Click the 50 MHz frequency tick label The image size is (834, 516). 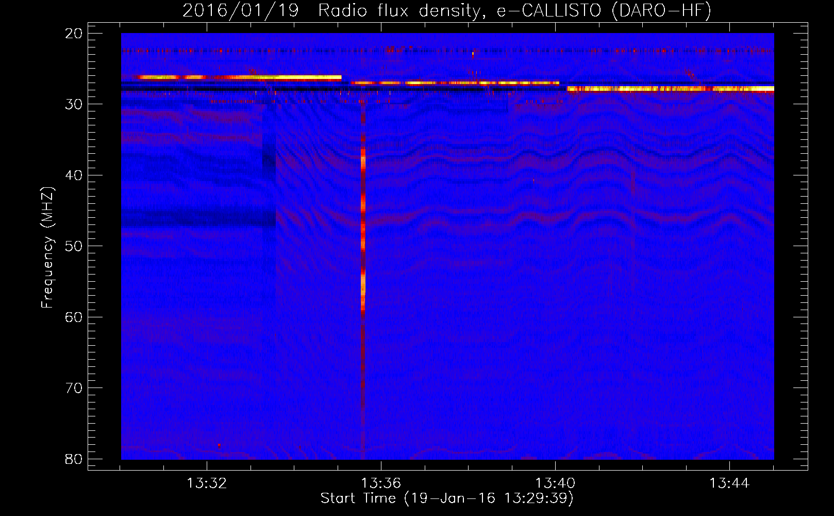pyautogui.click(x=74, y=246)
